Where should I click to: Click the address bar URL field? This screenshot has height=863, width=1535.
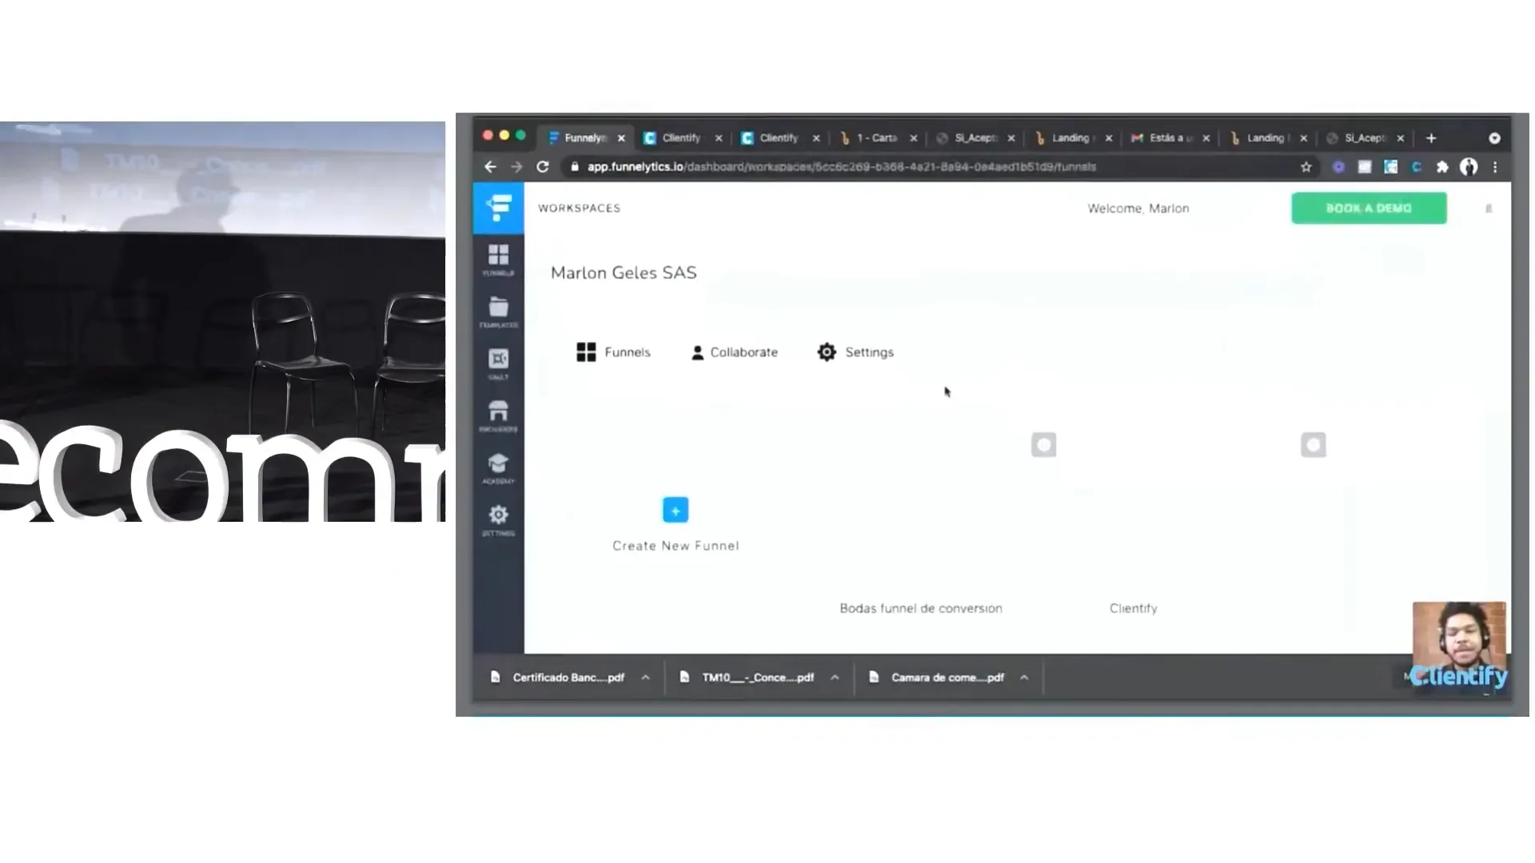(x=839, y=167)
